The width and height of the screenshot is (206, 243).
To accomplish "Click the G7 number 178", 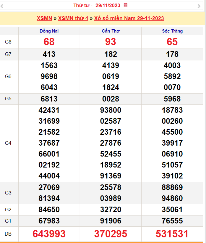I will click(172, 54).
